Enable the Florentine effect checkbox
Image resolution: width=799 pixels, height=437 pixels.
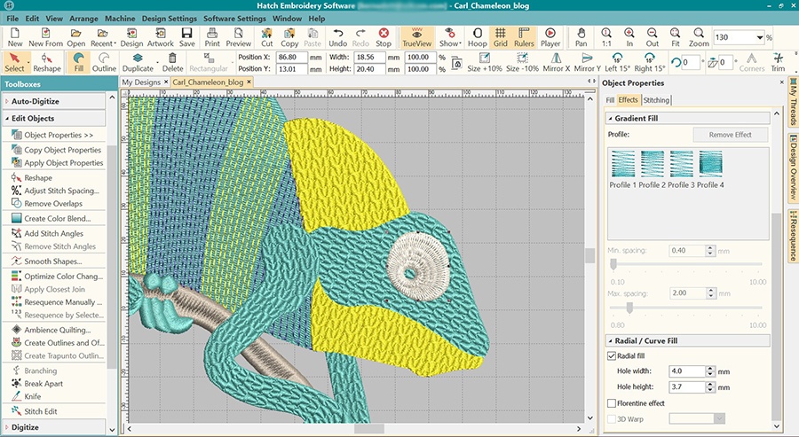(x=612, y=403)
